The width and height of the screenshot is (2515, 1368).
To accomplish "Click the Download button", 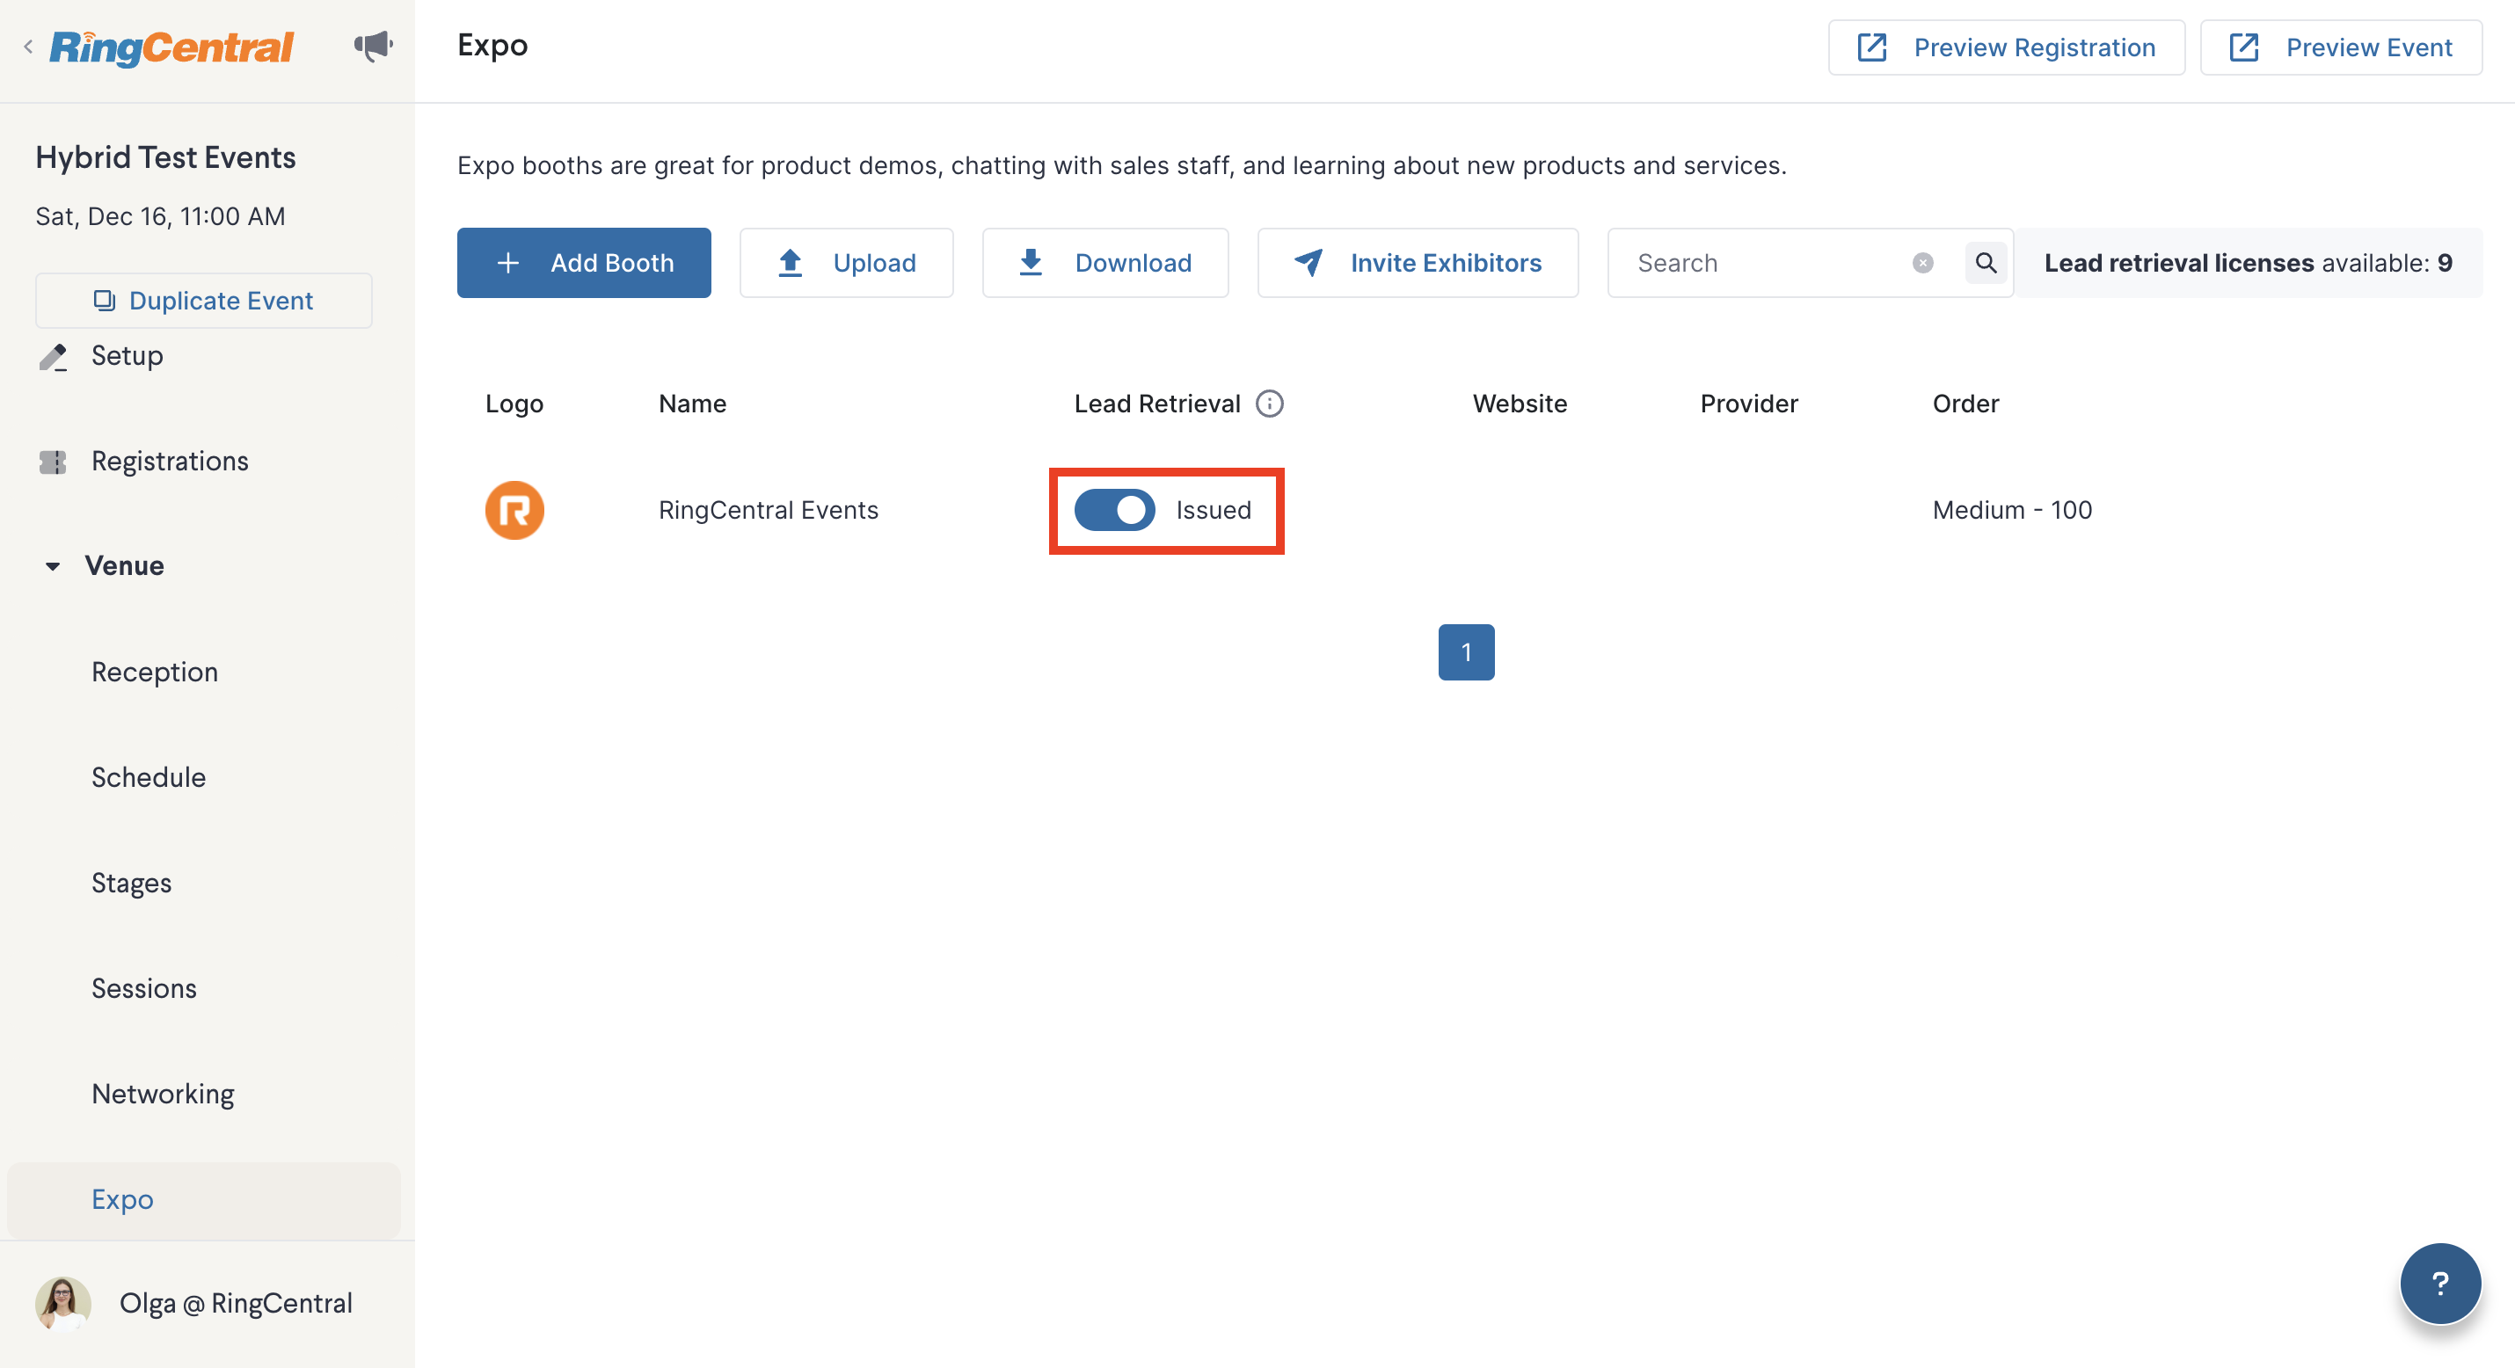I will (x=1105, y=263).
